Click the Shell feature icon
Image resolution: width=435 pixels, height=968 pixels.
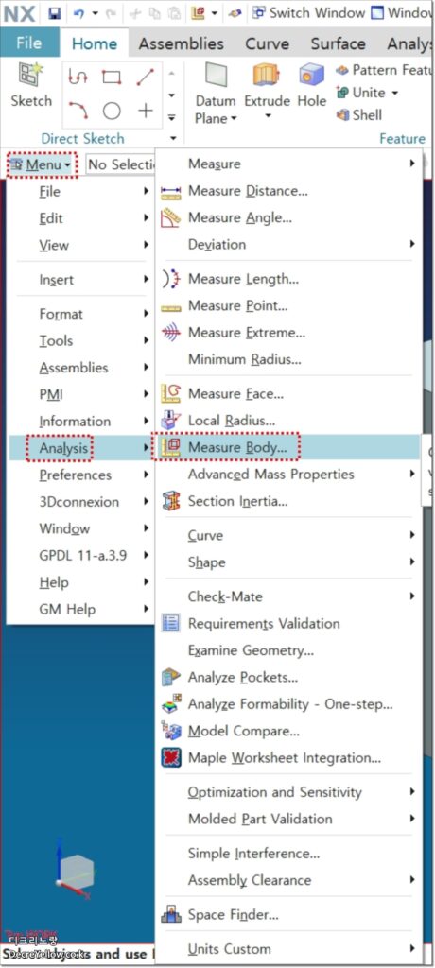343,114
